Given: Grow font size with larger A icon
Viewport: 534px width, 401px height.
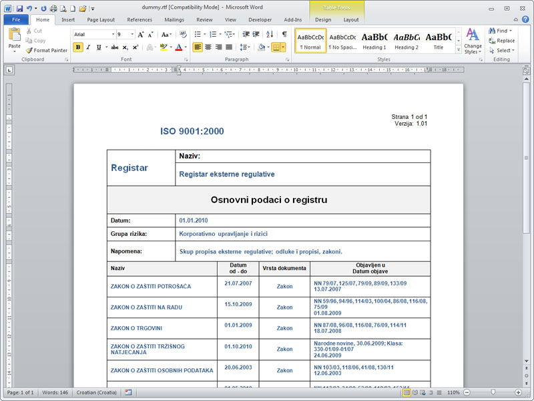Looking at the screenshot, I should tap(141, 35).
